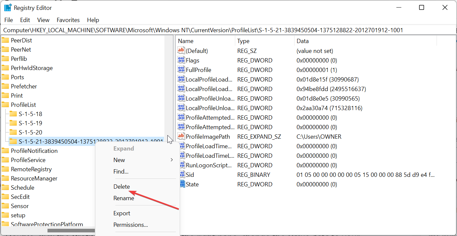Viewport: 457px width, 236px height.
Task: Click the 0x01d8e0e5 (30990565) data cell
Action: [328, 98]
